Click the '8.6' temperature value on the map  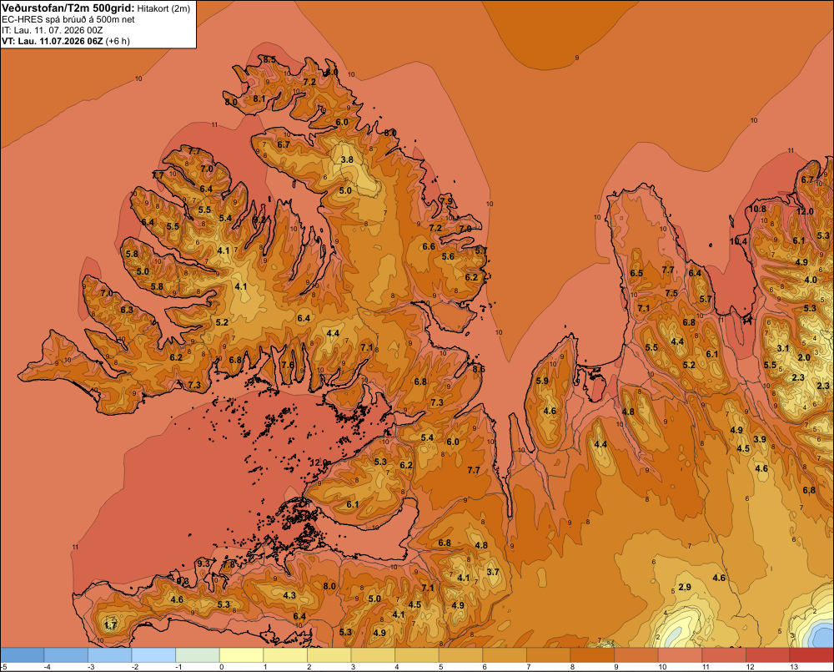pyautogui.click(x=479, y=369)
